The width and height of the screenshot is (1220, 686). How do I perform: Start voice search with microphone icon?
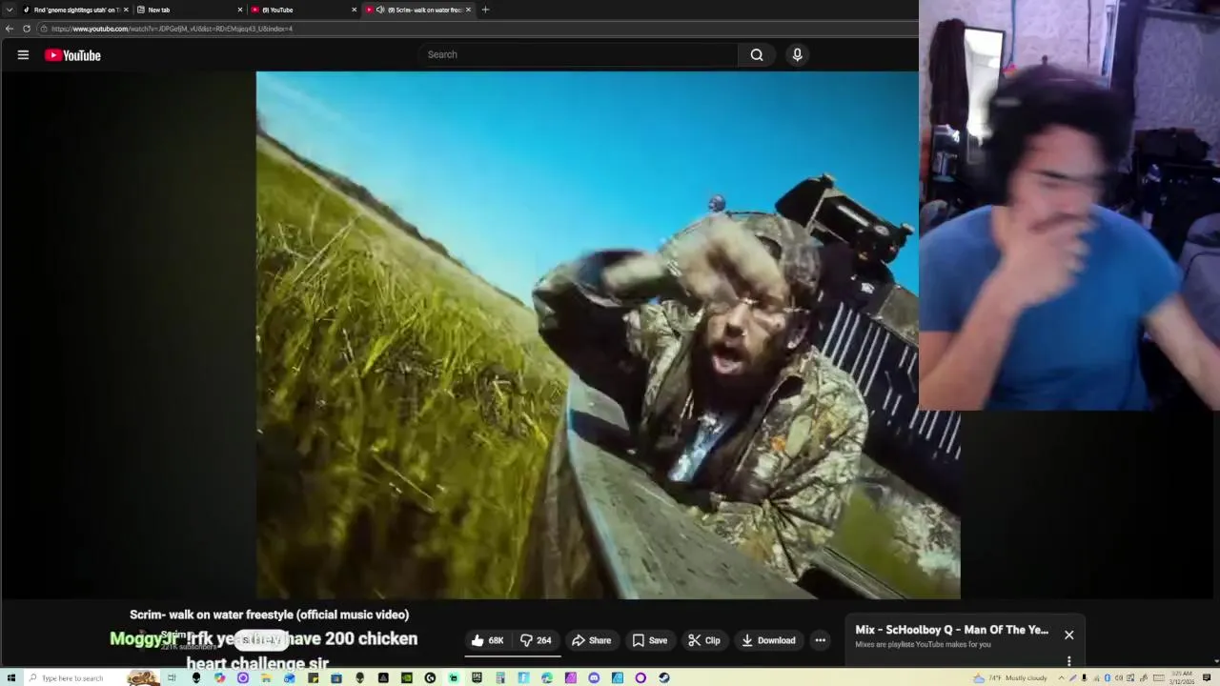[798, 54]
